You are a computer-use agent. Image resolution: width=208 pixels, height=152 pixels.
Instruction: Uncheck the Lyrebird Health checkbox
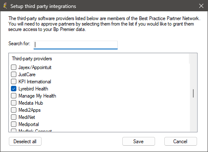point(13,89)
